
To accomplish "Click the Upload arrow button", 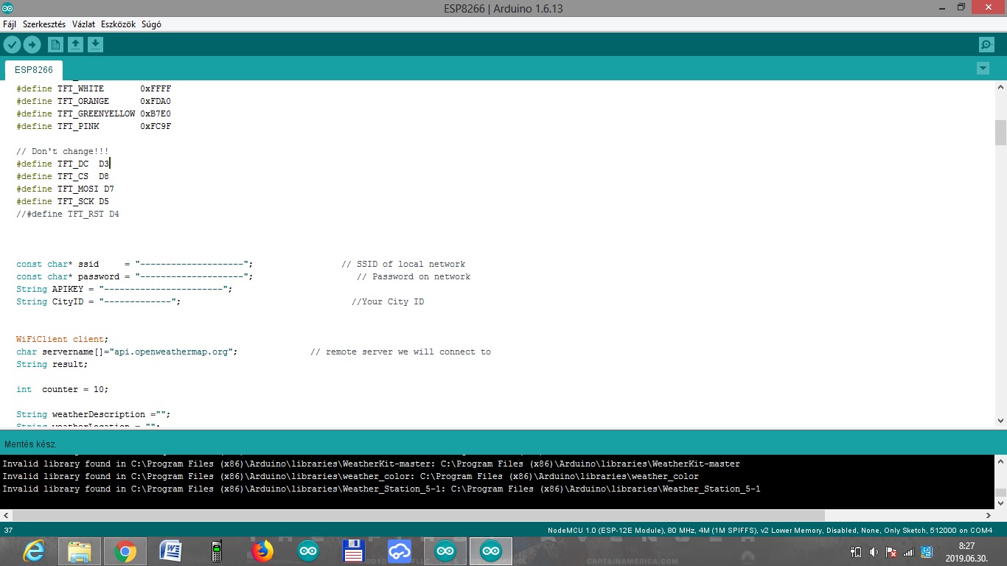I will click(x=32, y=45).
